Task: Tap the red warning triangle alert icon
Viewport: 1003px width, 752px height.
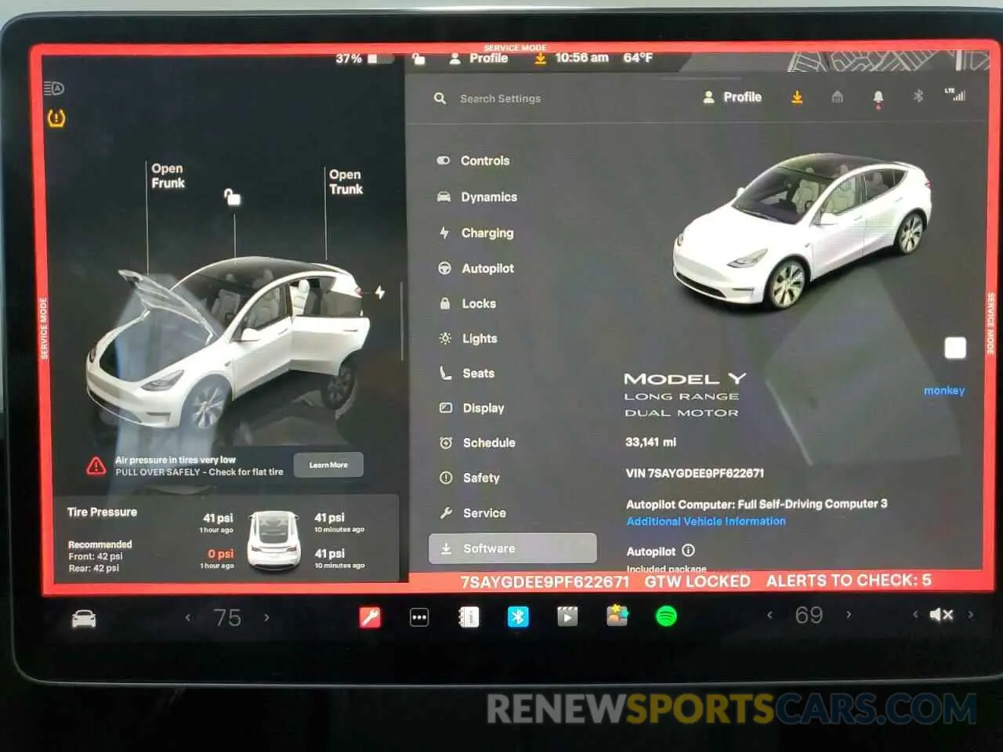Action: point(96,466)
